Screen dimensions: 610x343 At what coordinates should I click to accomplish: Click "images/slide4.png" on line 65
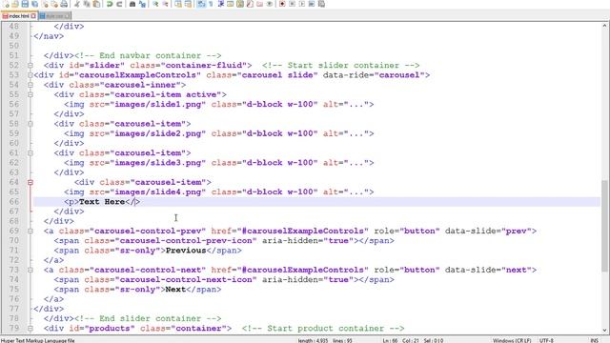click(x=158, y=192)
